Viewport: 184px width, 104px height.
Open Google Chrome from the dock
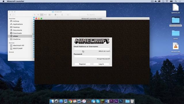click(70, 101)
